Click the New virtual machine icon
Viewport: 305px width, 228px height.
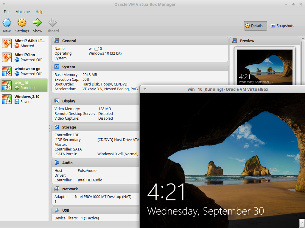(7, 23)
